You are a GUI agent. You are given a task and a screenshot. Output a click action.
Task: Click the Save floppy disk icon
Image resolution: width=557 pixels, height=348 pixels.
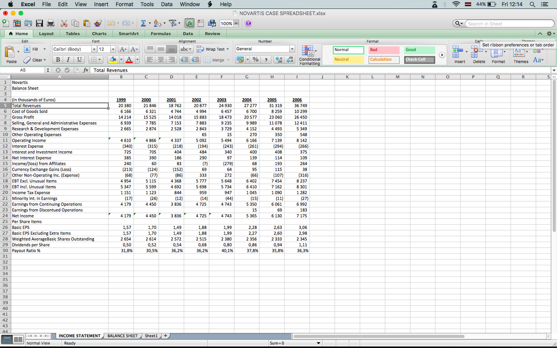[x=39, y=23]
